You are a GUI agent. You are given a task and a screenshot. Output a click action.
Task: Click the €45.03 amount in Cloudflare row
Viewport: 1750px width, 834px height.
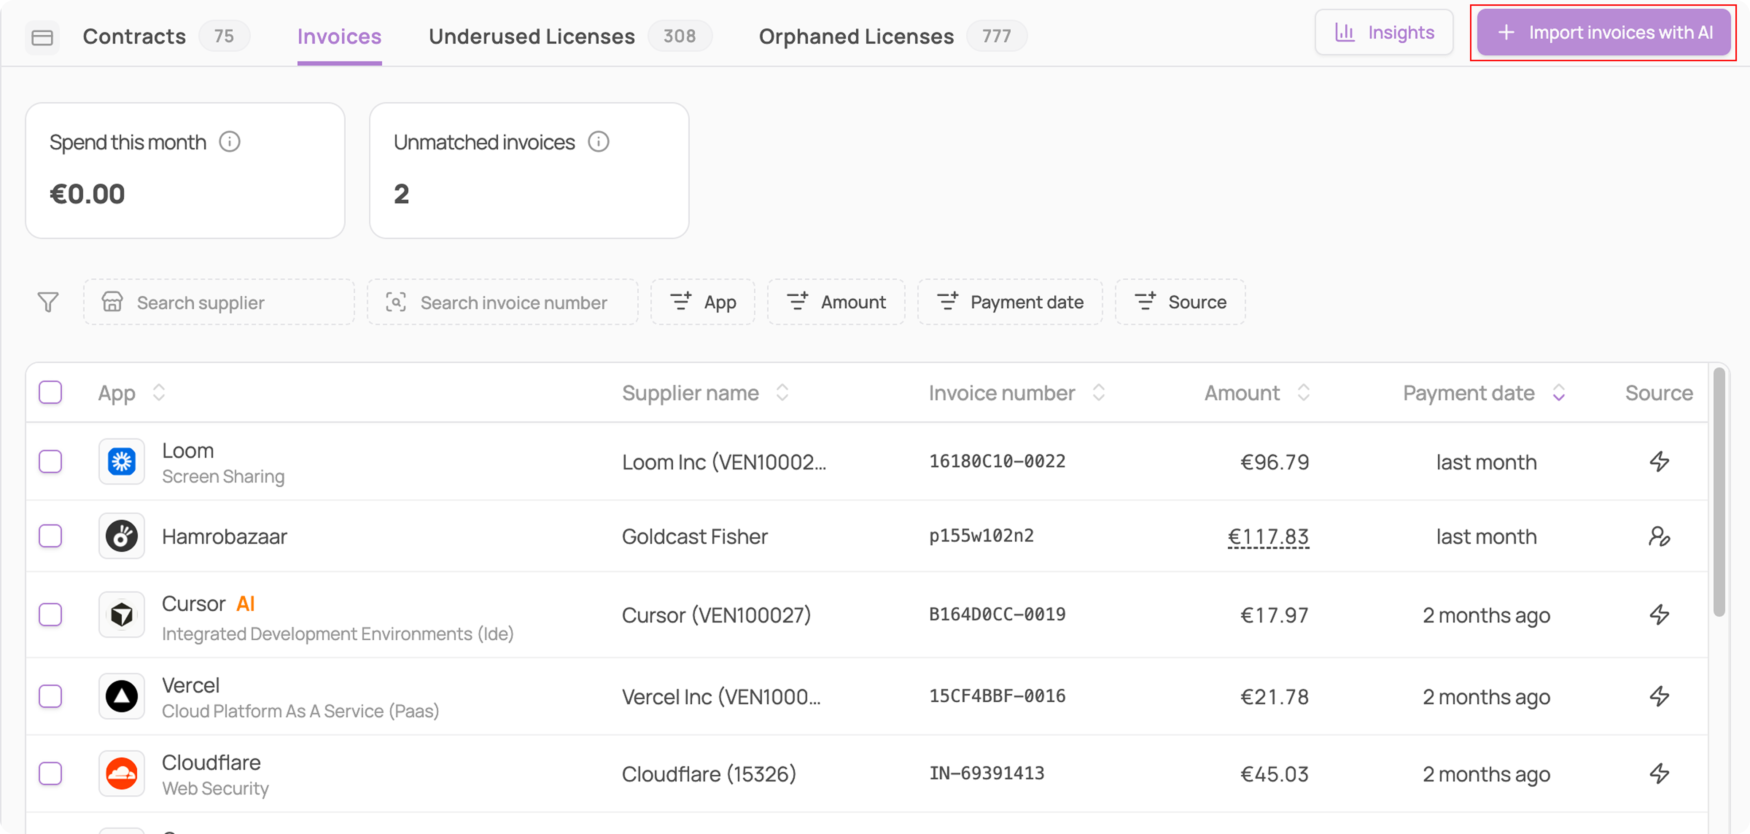[x=1275, y=773]
